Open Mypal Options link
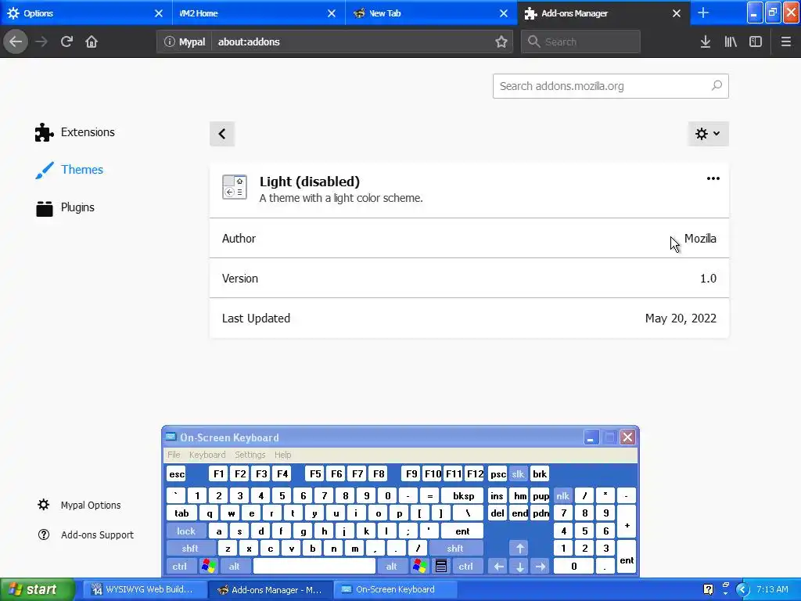The height and width of the screenshot is (601, 801). (79, 505)
